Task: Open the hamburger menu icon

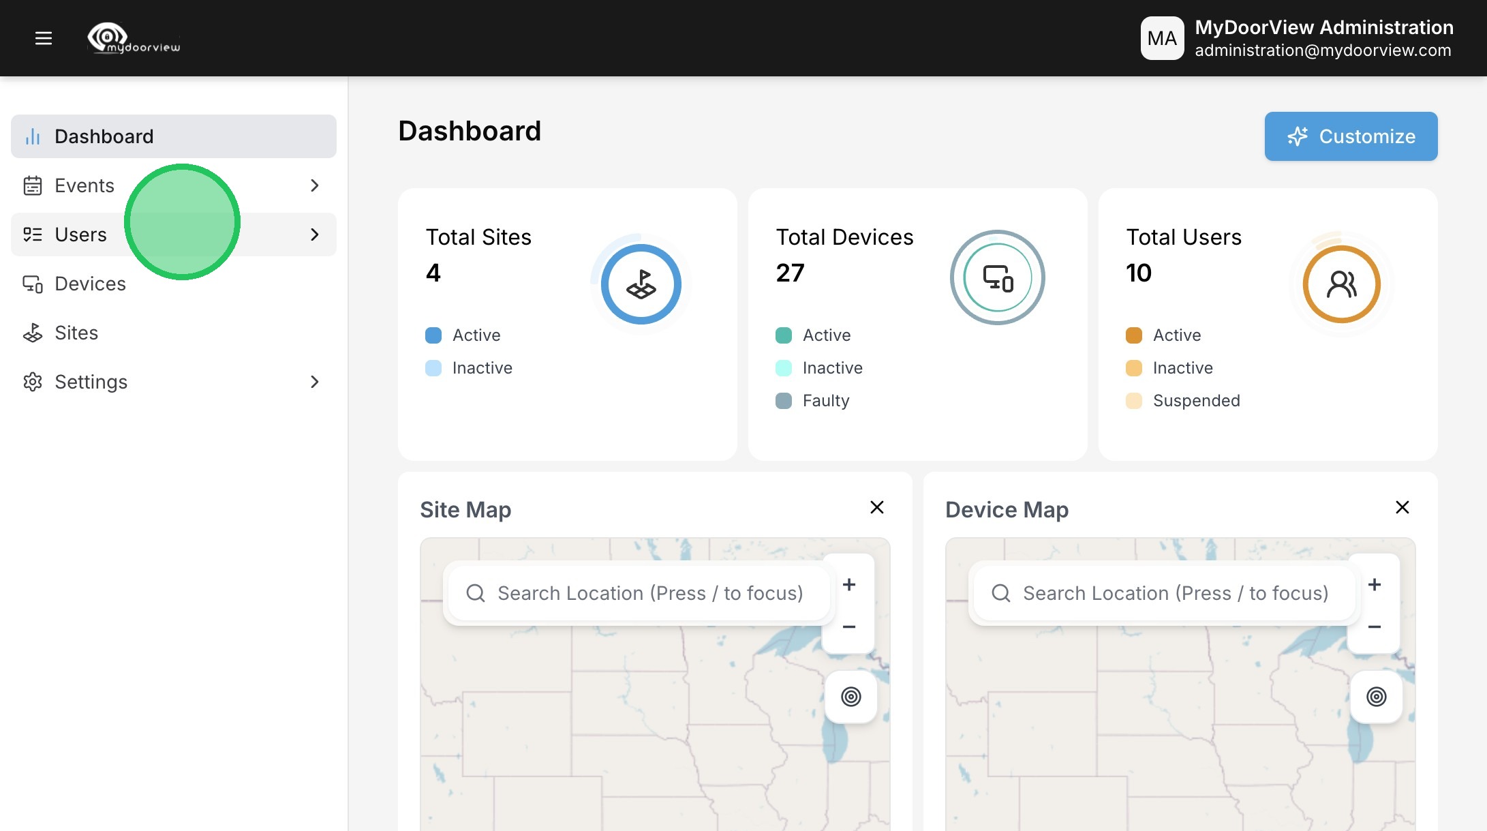Action: (x=44, y=38)
